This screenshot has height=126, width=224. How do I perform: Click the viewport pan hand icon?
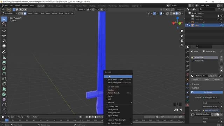182,36
